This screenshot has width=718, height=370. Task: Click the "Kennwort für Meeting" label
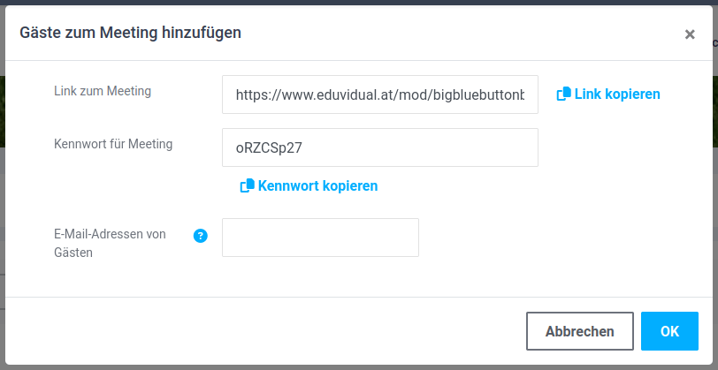pos(113,144)
